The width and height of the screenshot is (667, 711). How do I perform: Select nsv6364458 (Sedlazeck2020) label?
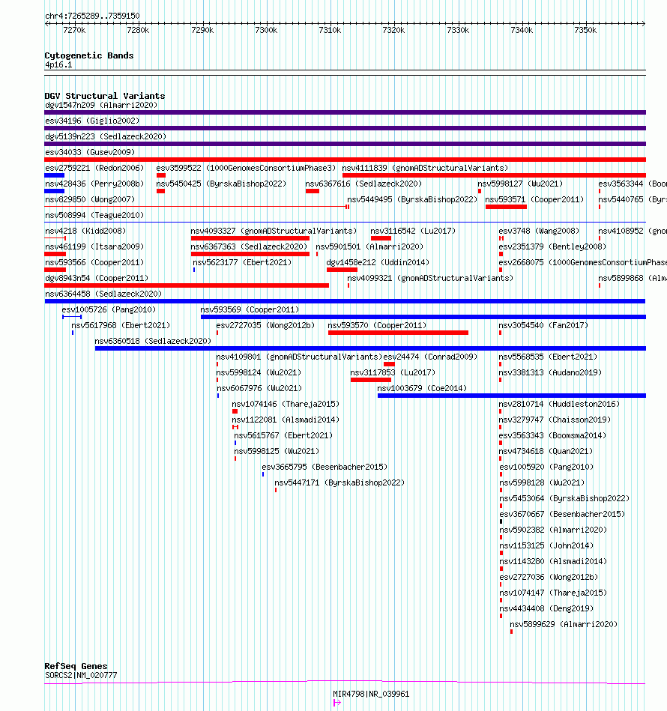pos(103,294)
